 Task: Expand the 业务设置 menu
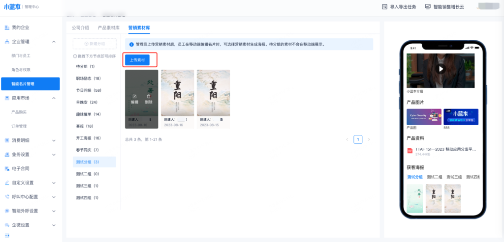[53, 155]
